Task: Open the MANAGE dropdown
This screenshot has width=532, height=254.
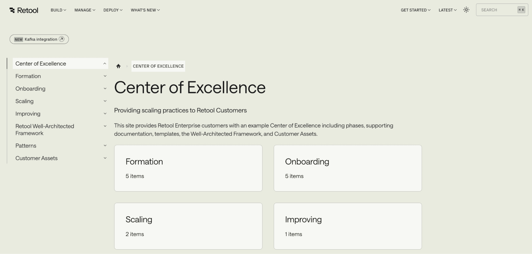Action: [84, 10]
